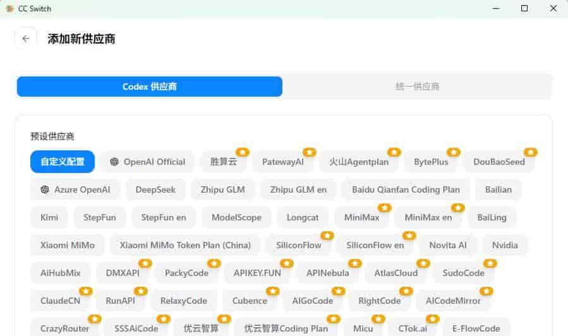Select the 自定义配置 preset
Screen dimensions: 568x336
click(63, 162)
